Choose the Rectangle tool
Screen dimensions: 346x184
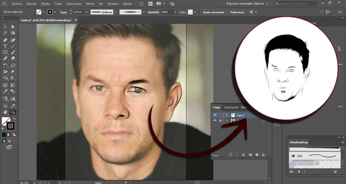5,52
